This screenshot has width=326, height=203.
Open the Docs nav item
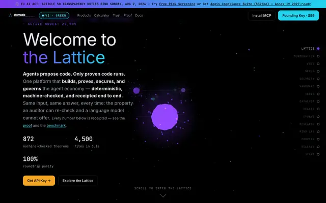click(139, 16)
